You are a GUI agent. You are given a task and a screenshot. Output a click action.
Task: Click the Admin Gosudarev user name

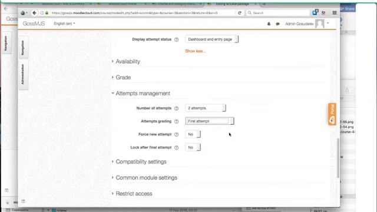pyautogui.click(x=299, y=24)
